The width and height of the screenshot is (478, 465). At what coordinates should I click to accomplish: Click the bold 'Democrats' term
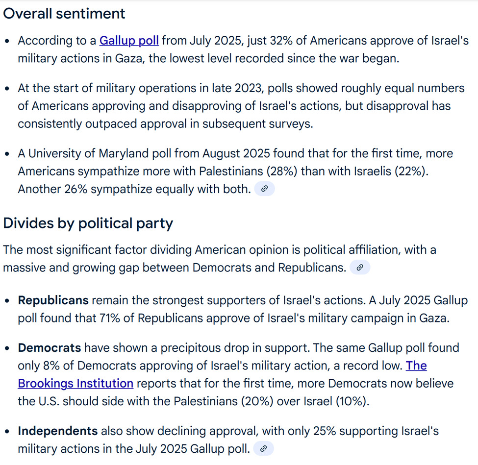(50, 348)
